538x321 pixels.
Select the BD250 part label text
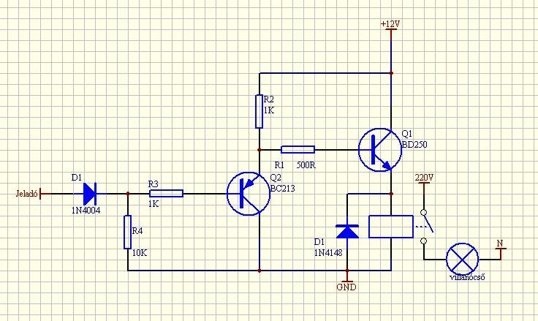pyautogui.click(x=414, y=145)
